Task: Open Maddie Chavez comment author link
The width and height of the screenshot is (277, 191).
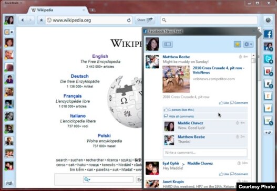Action: [x=190, y=123]
